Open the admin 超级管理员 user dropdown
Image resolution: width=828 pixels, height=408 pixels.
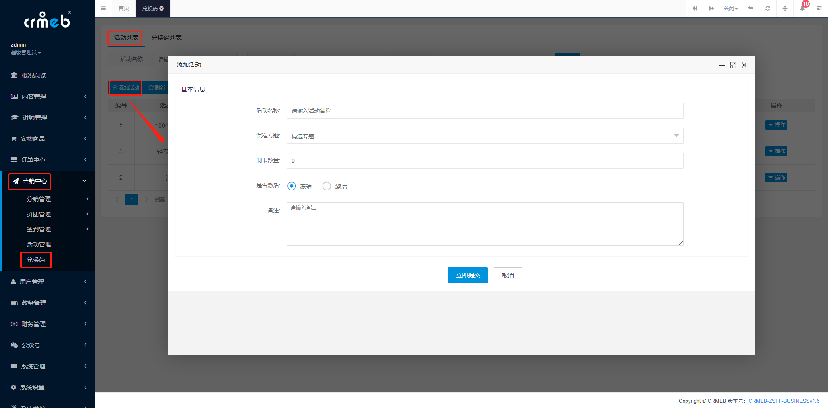[25, 53]
